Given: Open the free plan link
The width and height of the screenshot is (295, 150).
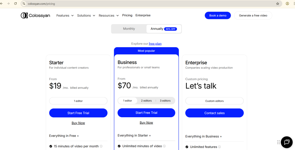Looking at the screenshot, I should point(155,44).
